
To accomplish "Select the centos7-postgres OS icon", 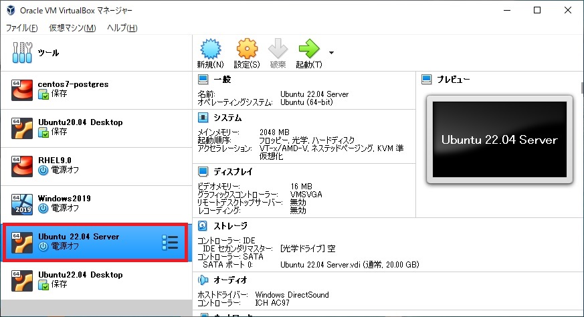I will coord(22,90).
